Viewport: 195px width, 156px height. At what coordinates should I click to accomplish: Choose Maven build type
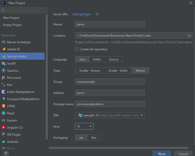[x=140, y=71]
